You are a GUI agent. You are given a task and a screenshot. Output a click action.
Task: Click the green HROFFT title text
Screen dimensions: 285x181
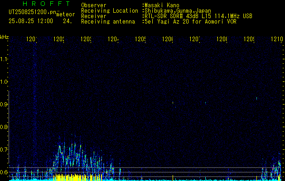point(47,4)
